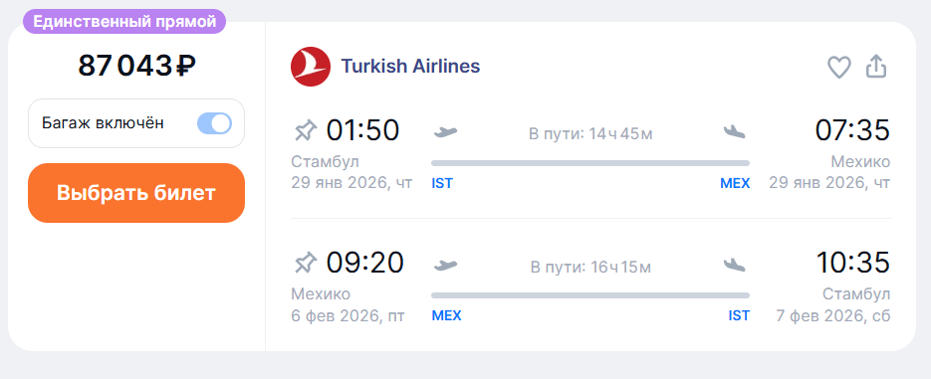Click the Turkish Airlines logo
This screenshot has height=379, width=931.
tap(311, 67)
